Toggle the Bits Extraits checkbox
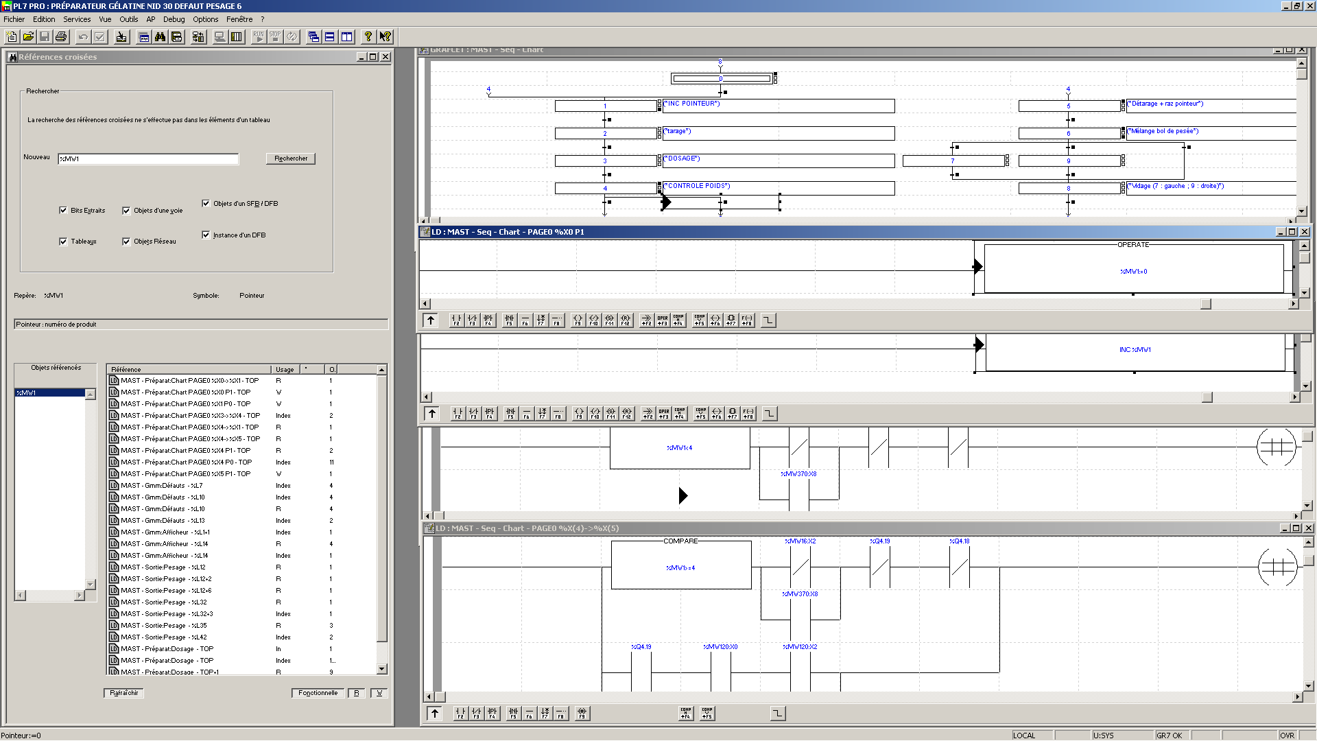The image size is (1317, 741). pos(63,211)
